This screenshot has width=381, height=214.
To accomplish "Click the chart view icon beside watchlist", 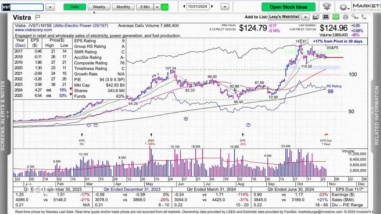I will point(316,17).
